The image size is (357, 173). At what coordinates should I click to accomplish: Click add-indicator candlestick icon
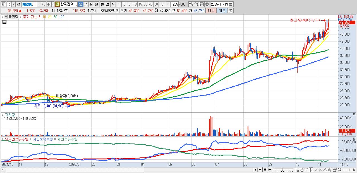pyautogui.click(x=191, y=4)
